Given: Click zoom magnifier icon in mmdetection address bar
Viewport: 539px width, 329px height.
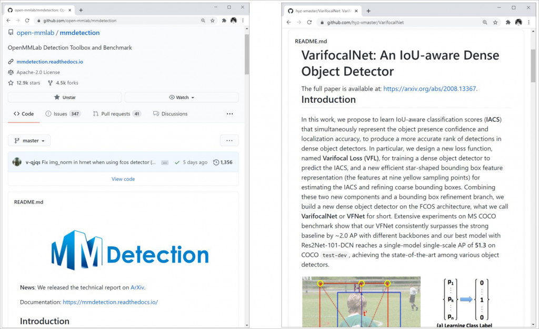Looking at the screenshot, I should coord(203,21).
